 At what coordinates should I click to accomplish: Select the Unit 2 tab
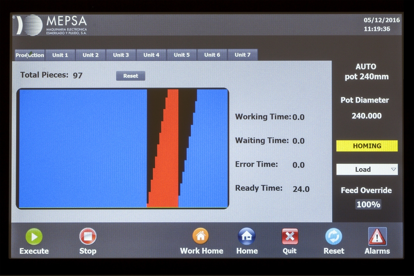coord(91,55)
